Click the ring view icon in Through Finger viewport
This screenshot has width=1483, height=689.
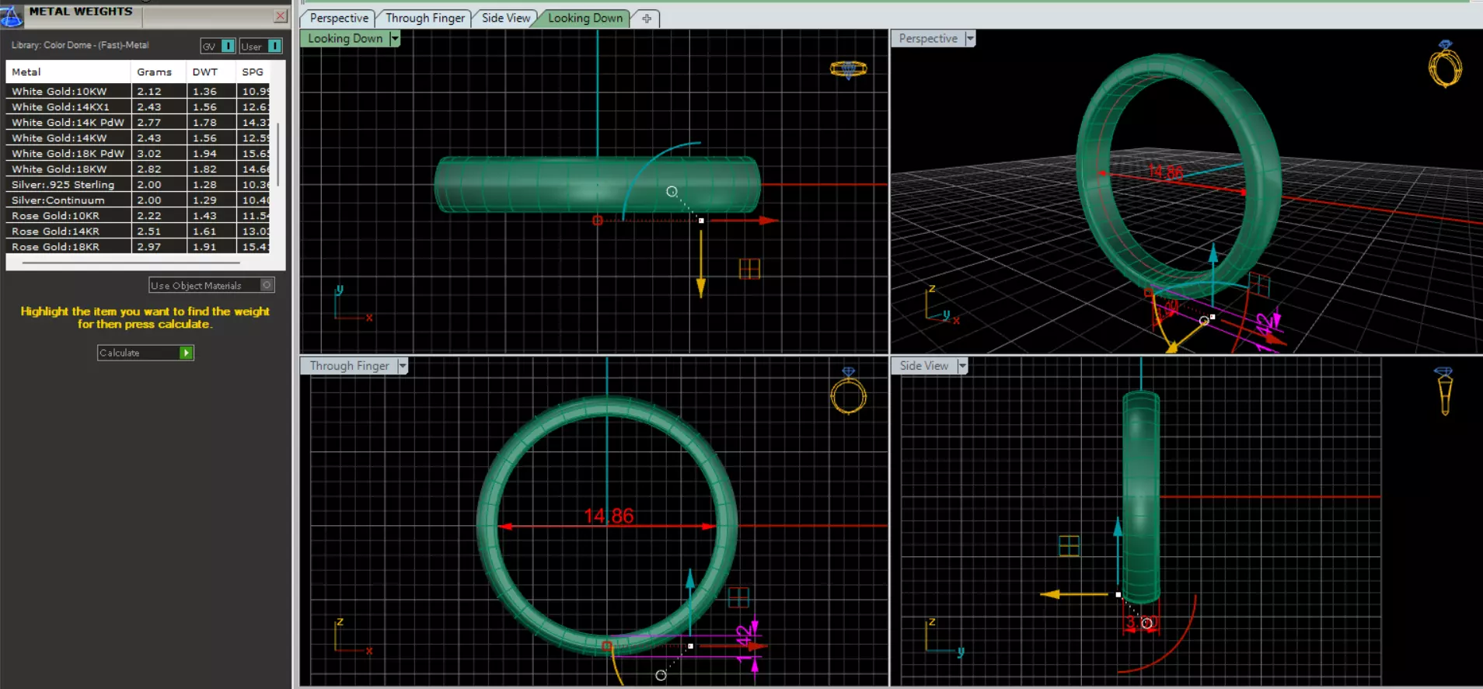click(848, 391)
